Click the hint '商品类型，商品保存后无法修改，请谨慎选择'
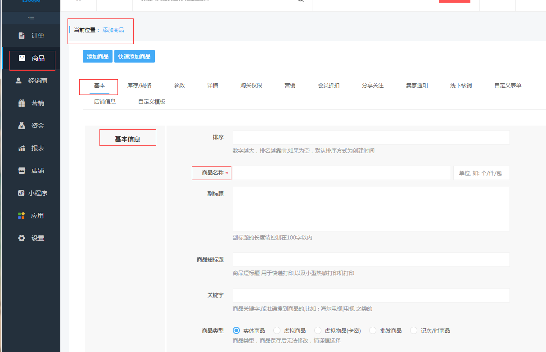Viewport: 546px width, 352px height. tap(287, 340)
